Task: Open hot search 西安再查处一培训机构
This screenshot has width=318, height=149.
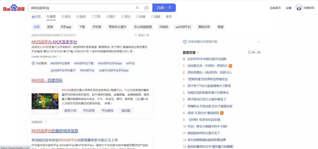Action: point(210,72)
